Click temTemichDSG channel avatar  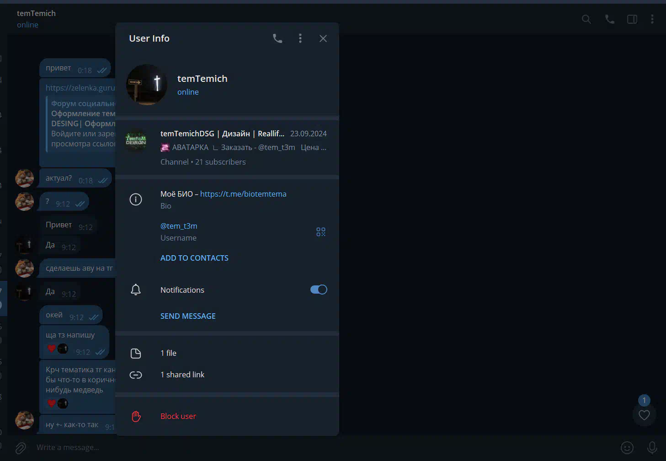(x=136, y=140)
